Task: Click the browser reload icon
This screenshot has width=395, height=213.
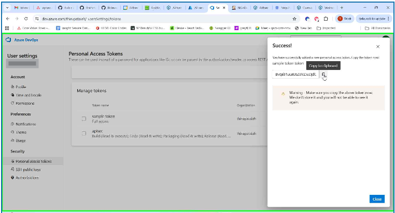Action: click(x=25, y=18)
